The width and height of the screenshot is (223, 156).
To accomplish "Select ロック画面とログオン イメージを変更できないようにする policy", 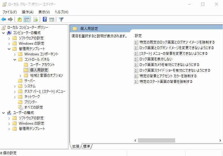I will pos(177,48).
